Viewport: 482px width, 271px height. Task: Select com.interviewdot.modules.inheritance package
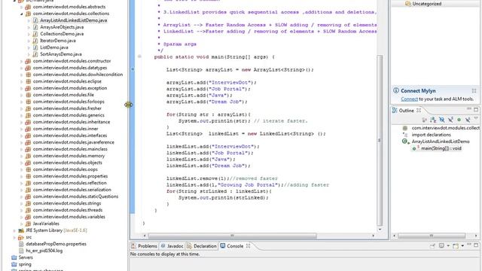(x=72, y=122)
